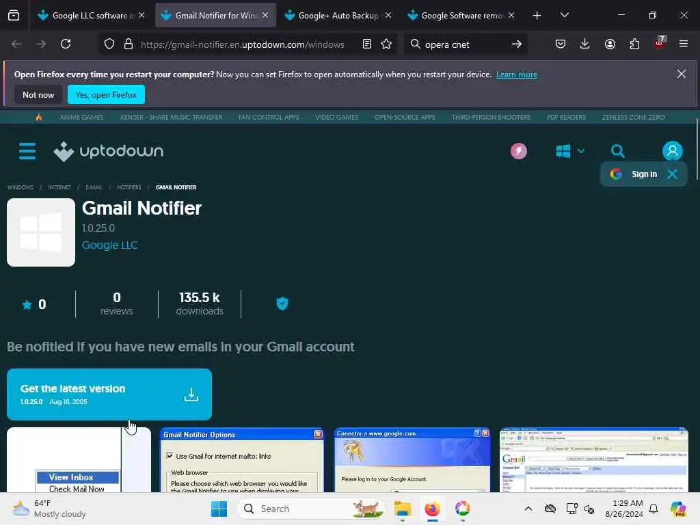Image resolution: width=700 pixels, height=525 pixels.
Task: Open a new browser tab
Action: 537,16
